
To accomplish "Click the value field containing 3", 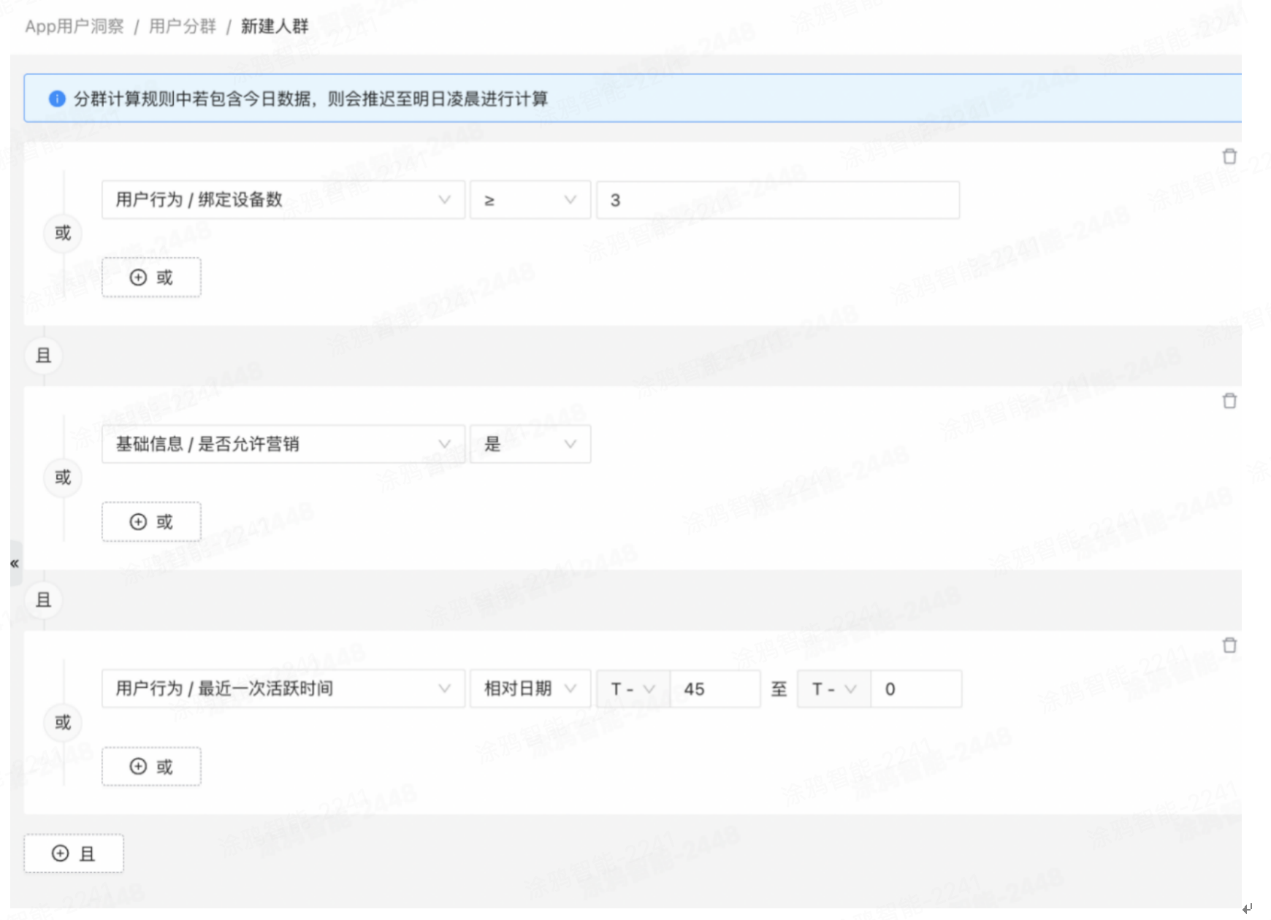I will (778, 200).
